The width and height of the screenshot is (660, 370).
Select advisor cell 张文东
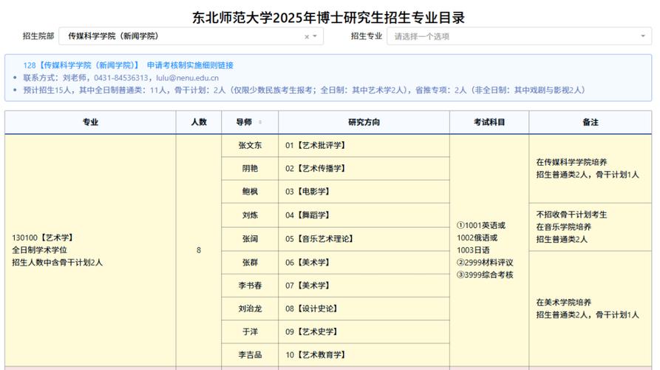(250, 145)
